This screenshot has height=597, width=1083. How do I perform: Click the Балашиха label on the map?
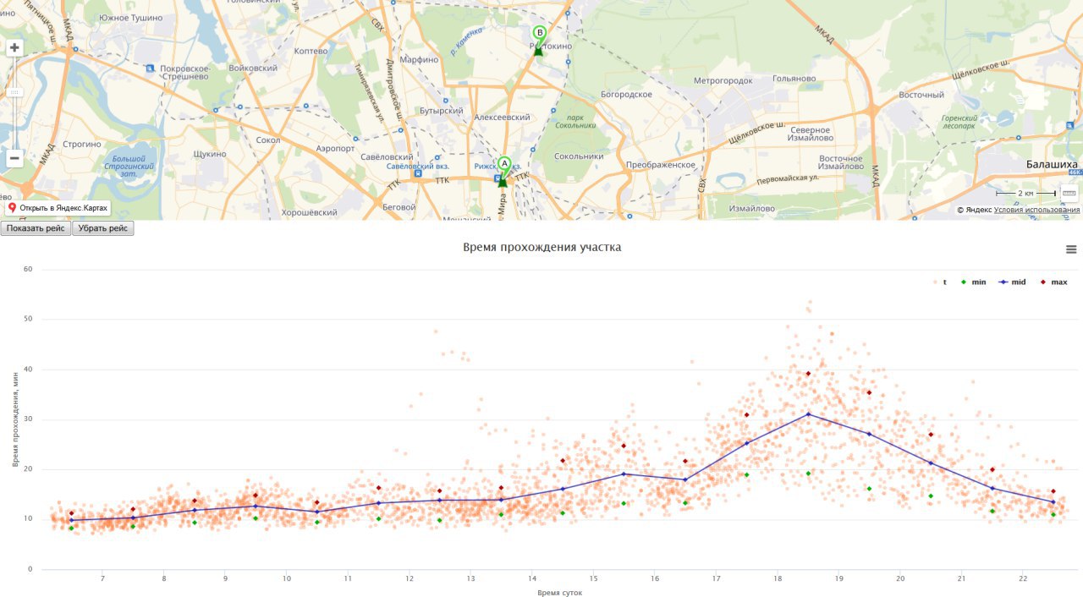pyautogui.click(x=1051, y=164)
